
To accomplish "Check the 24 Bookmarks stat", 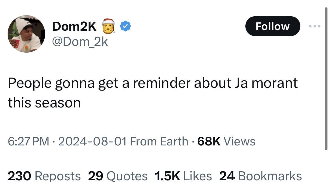I will click(x=269, y=175).
